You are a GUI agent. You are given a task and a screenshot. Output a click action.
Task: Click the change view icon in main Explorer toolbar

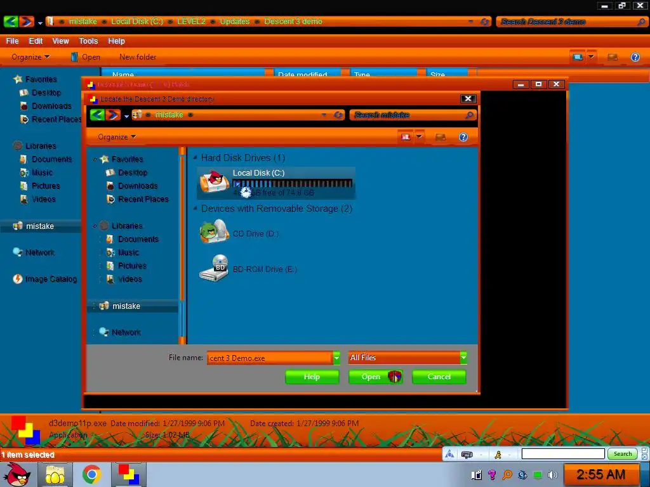(577, 57)
